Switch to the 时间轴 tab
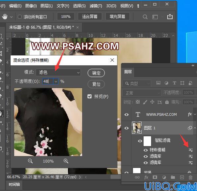Image resolution: width=197 pixels, height=191 pixels. (x=14, y=184)
